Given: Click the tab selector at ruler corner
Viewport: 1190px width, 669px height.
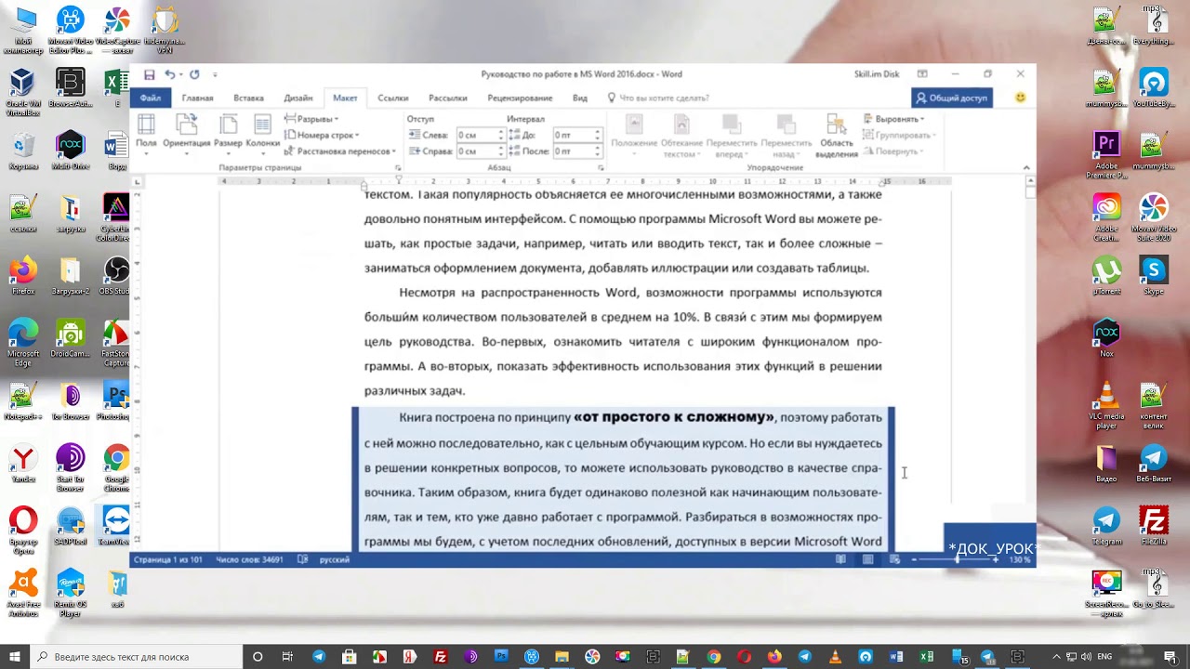Looking at the screenshot, I should [138, 181].
